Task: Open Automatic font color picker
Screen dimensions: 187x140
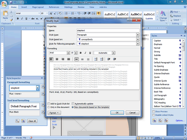Action: (x=114, y=53)
